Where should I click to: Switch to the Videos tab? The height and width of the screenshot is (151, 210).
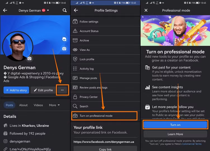pos(38,105)
